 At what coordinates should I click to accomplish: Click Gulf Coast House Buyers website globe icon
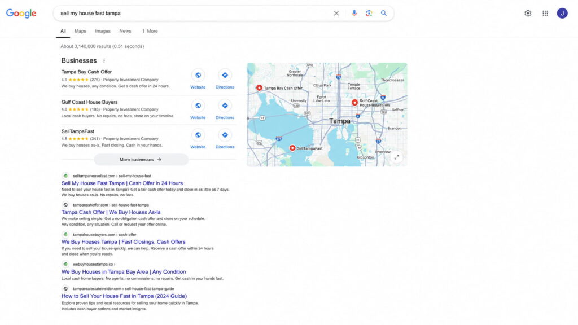pyautogui.click(x=198, y=106)
